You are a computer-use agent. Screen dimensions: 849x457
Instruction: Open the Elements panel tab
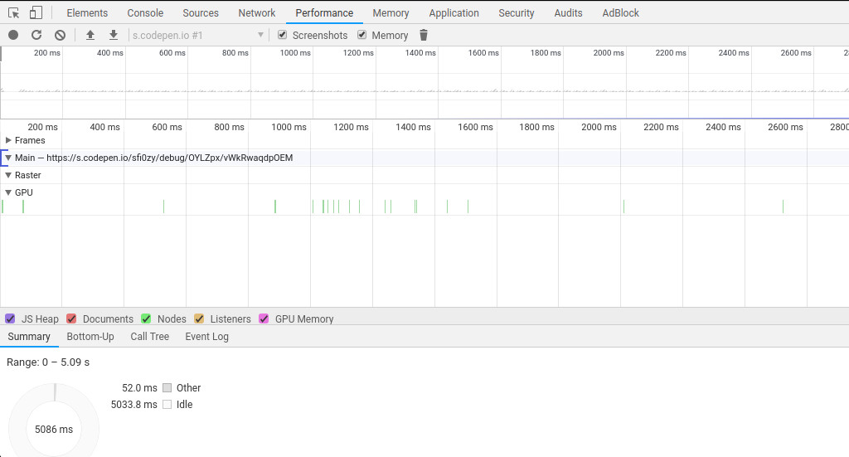pos(87,12)
